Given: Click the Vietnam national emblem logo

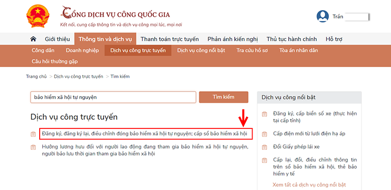Looking at the screenshot, I should (x=38, y=16).
